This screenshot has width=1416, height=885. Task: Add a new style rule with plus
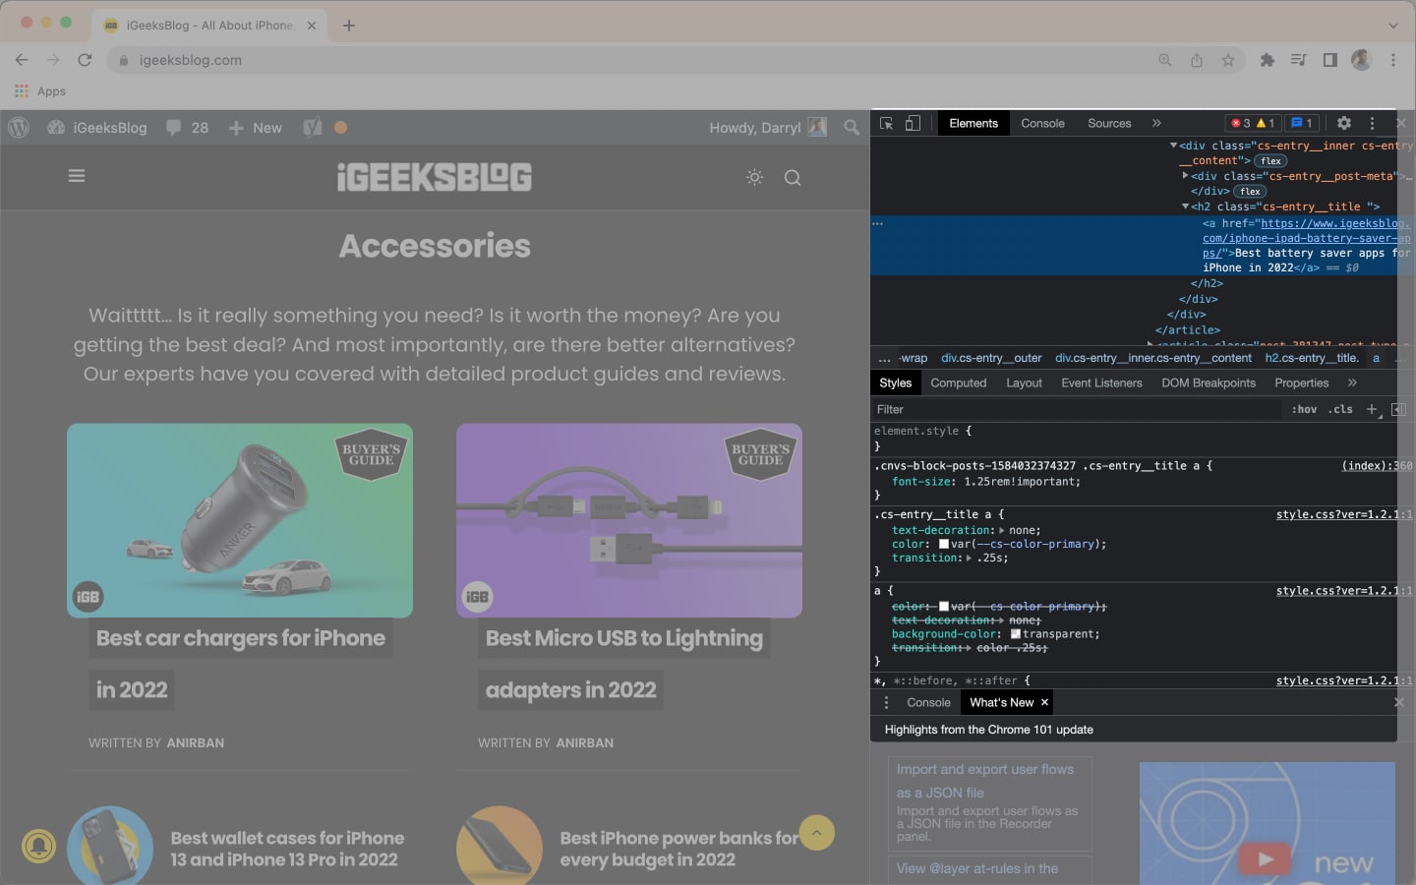tap(1372, 409)
